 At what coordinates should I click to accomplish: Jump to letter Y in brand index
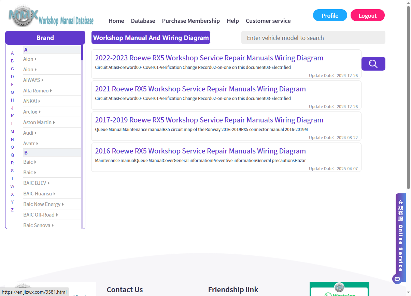point(12,202)
